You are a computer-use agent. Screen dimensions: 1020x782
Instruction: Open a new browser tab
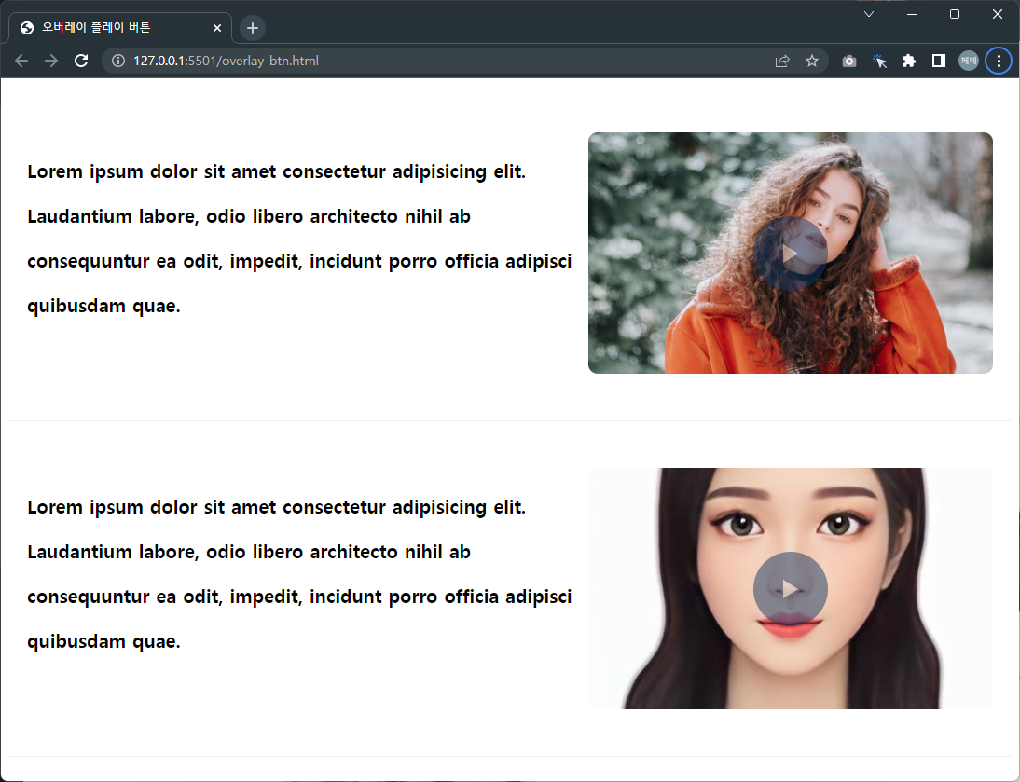252,27
